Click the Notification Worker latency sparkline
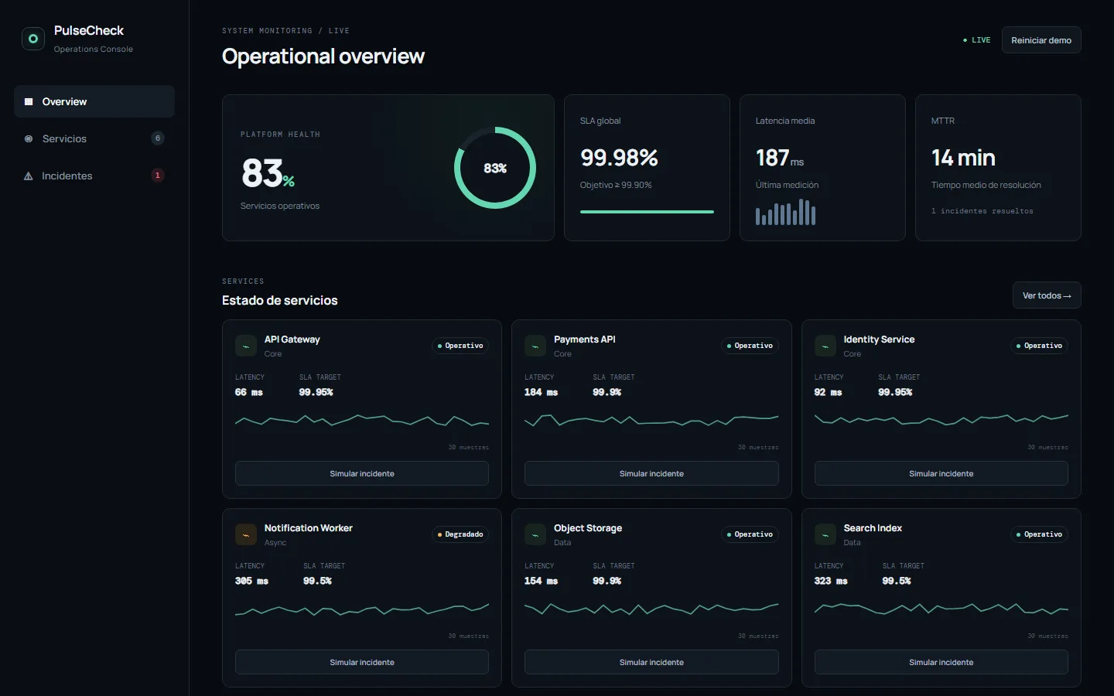This screenshot has height=696, width=1114. coord(362,609)
